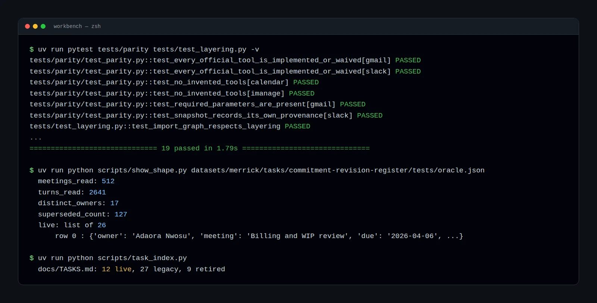The height and width of the screenshot is (303, 597).
Task: Click the red close window button
Action: coord(27,26)
